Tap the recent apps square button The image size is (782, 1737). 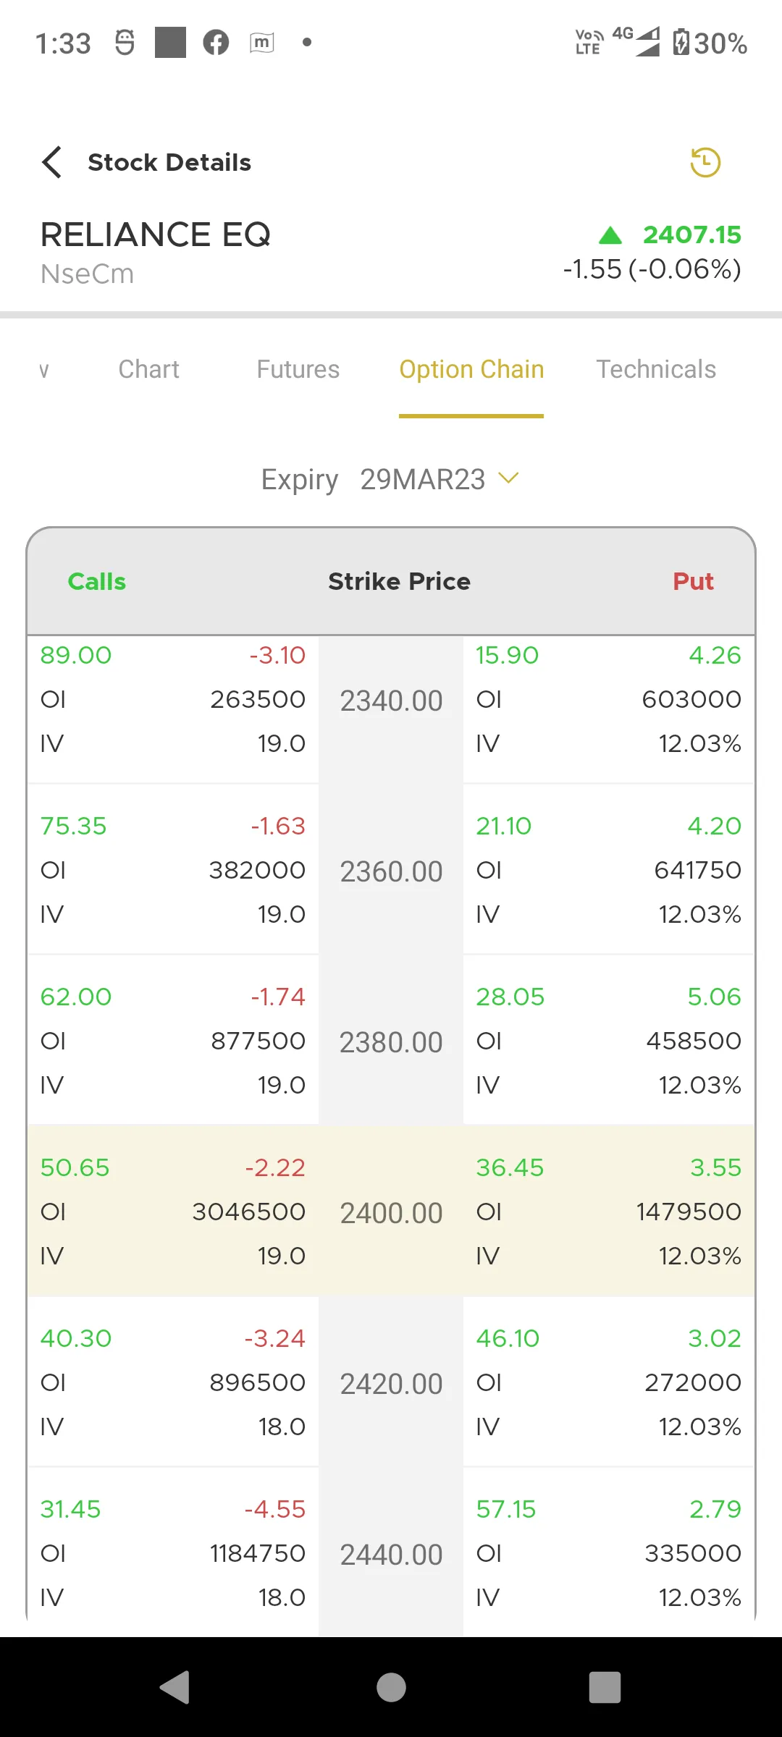click(x=605, y=1687)
